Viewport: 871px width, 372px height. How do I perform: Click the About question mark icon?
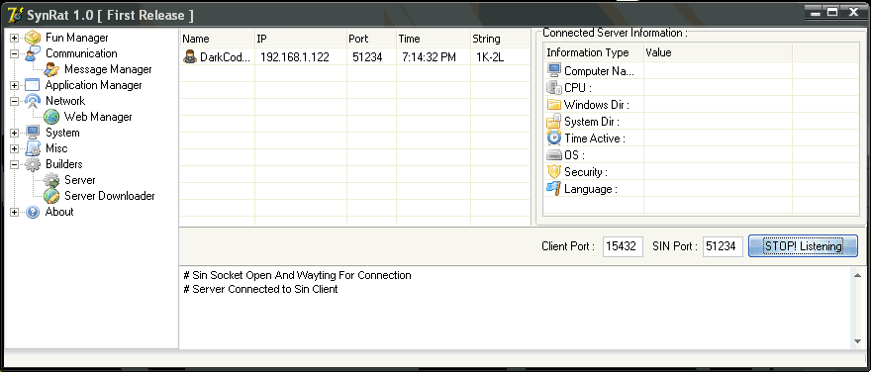coord(33,212)
